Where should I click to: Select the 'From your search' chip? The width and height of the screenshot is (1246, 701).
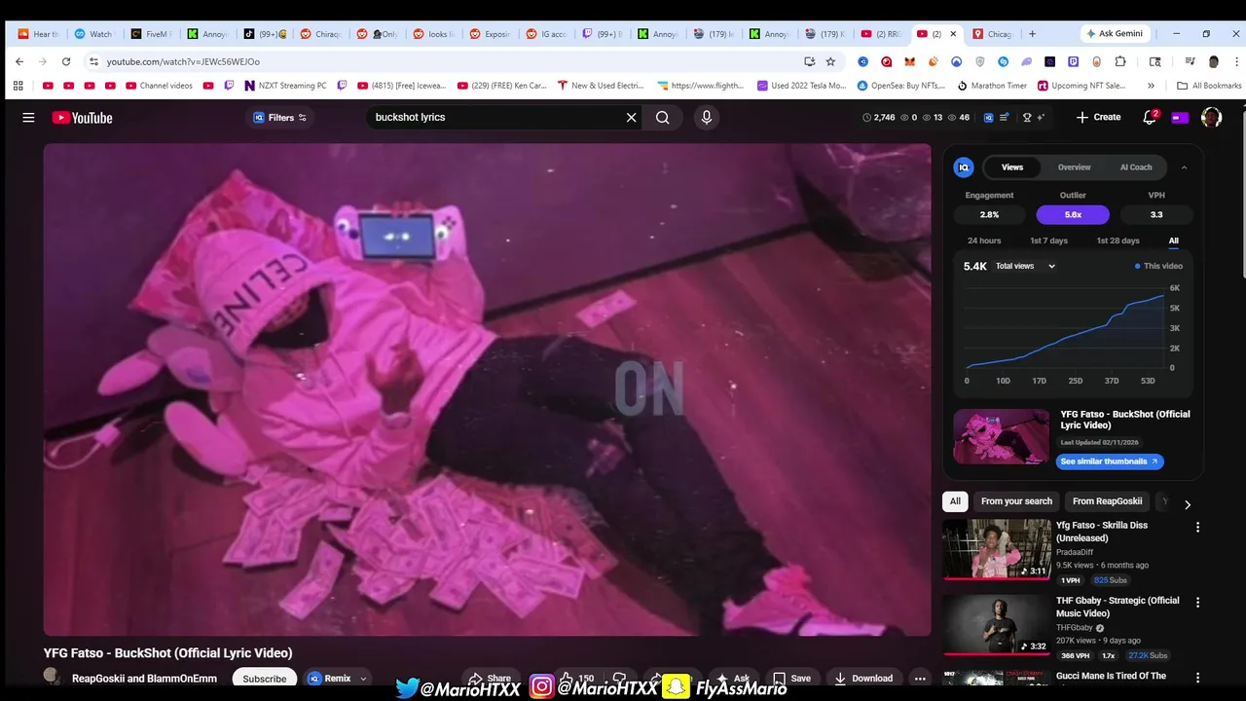pyautogui.click(x=1016, y=501)
